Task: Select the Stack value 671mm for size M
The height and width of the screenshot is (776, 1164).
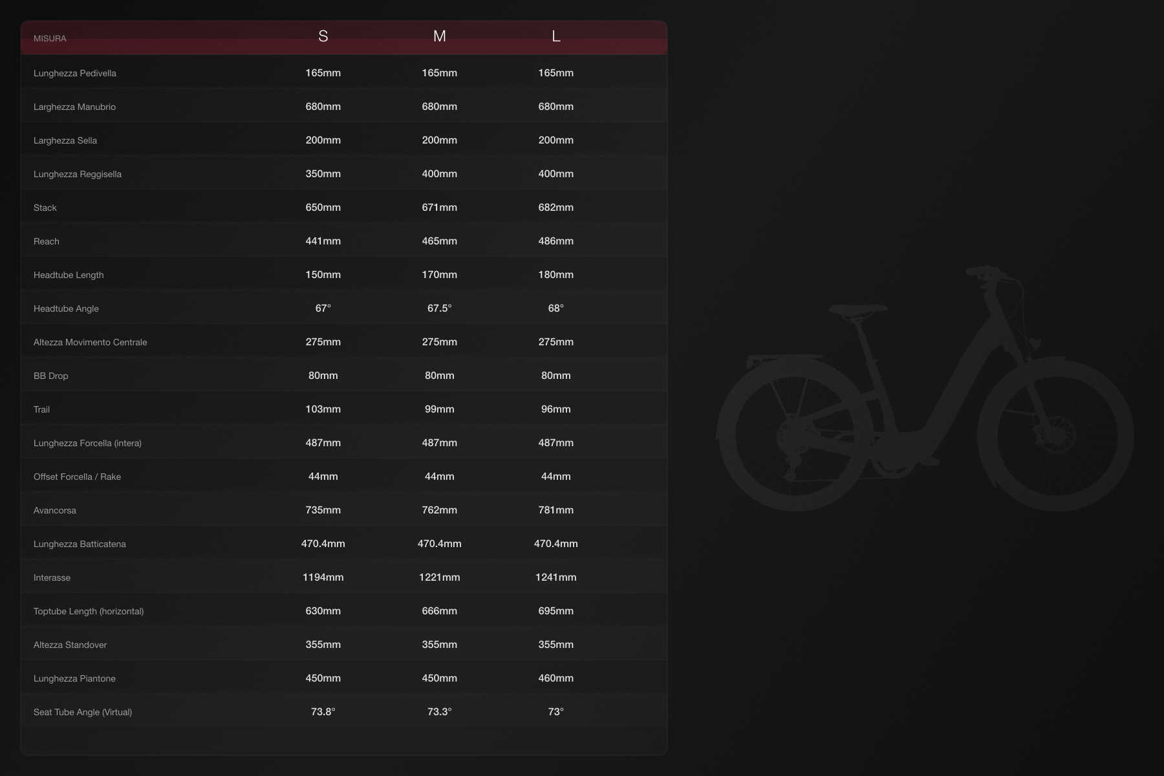Action: click(x=439, y=208)
